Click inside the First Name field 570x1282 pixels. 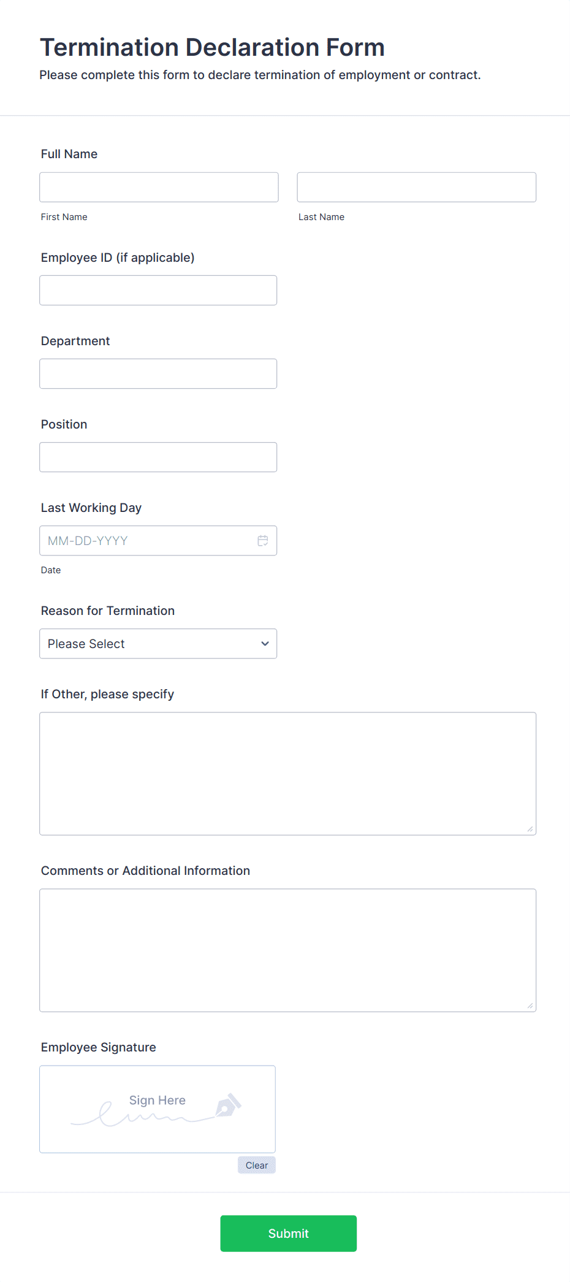(158, 186)
